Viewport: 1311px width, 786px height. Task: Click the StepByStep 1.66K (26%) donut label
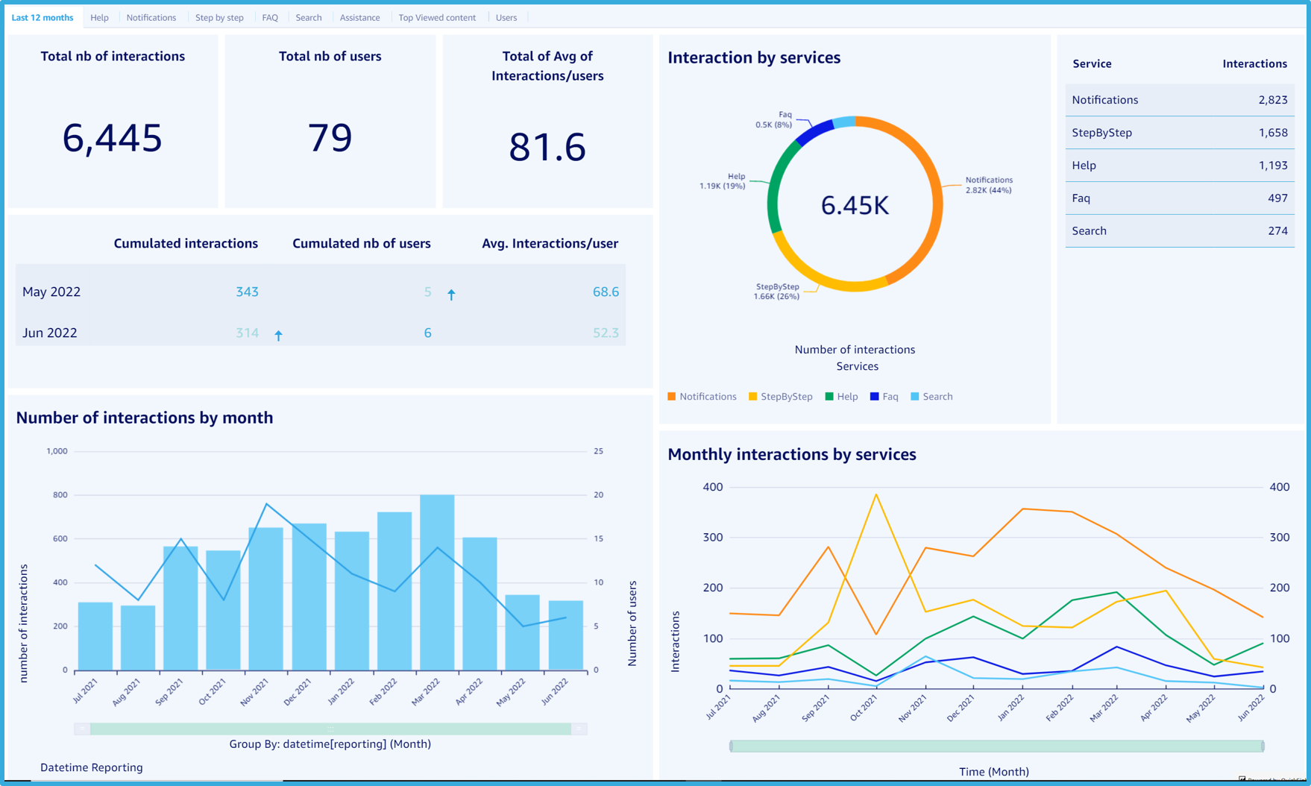[x=776, y=292]
